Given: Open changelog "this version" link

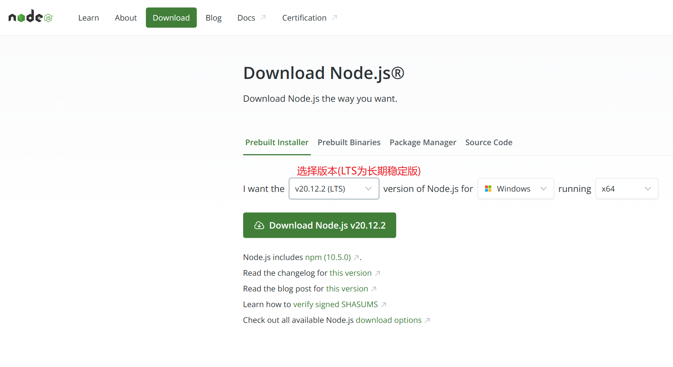Looking at the screenshot, I should (x=351, y=273).
